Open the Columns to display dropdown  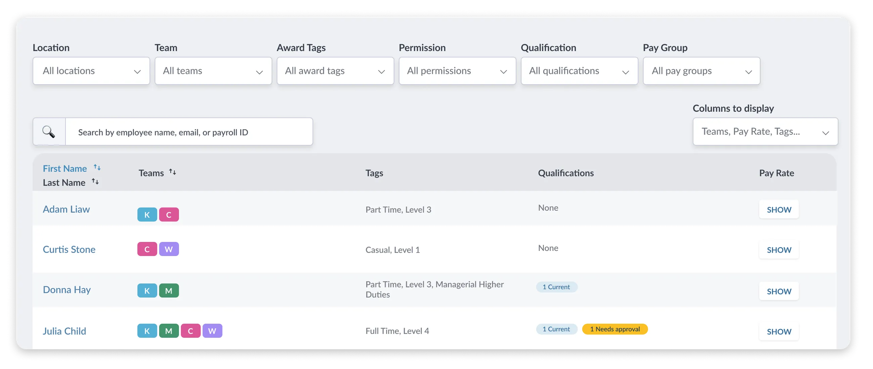pyautogui.click(x=765, y=132)
